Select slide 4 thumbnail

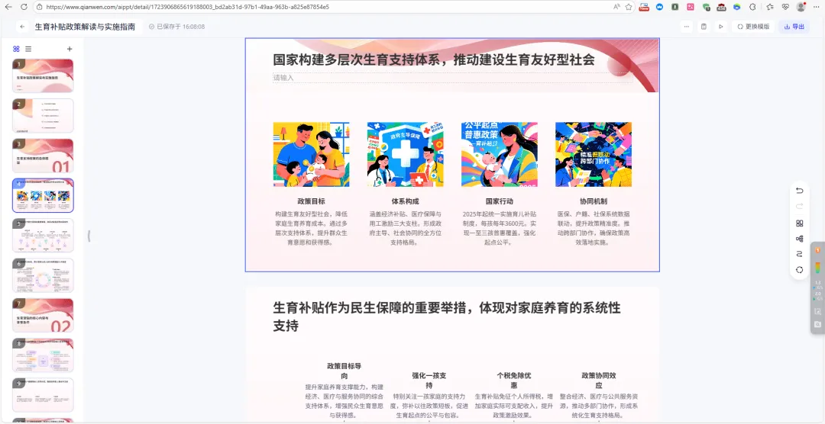coord(43,195)
